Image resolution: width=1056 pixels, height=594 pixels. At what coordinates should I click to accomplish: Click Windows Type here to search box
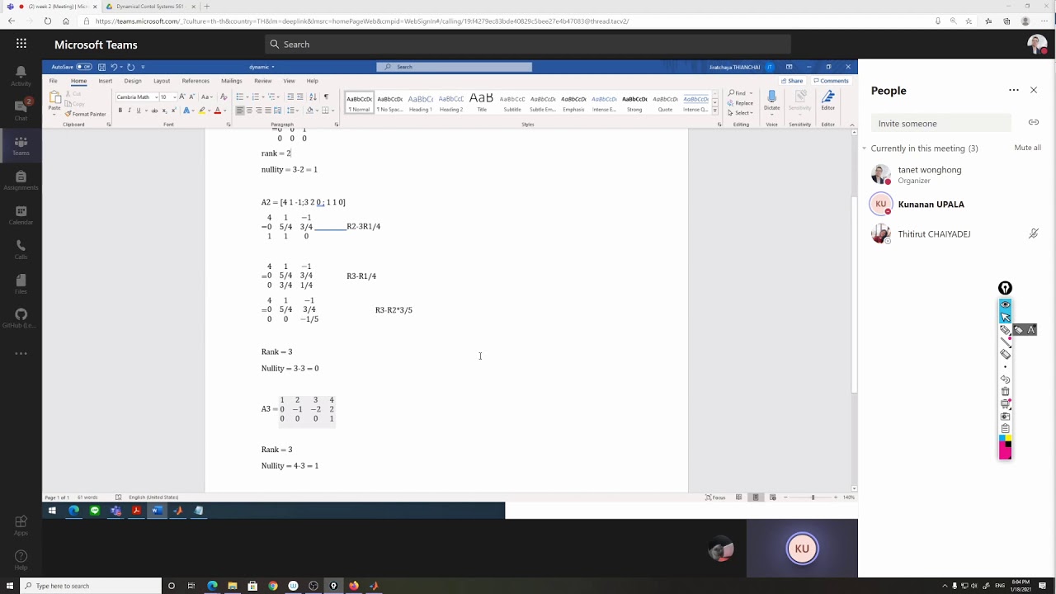91,586
